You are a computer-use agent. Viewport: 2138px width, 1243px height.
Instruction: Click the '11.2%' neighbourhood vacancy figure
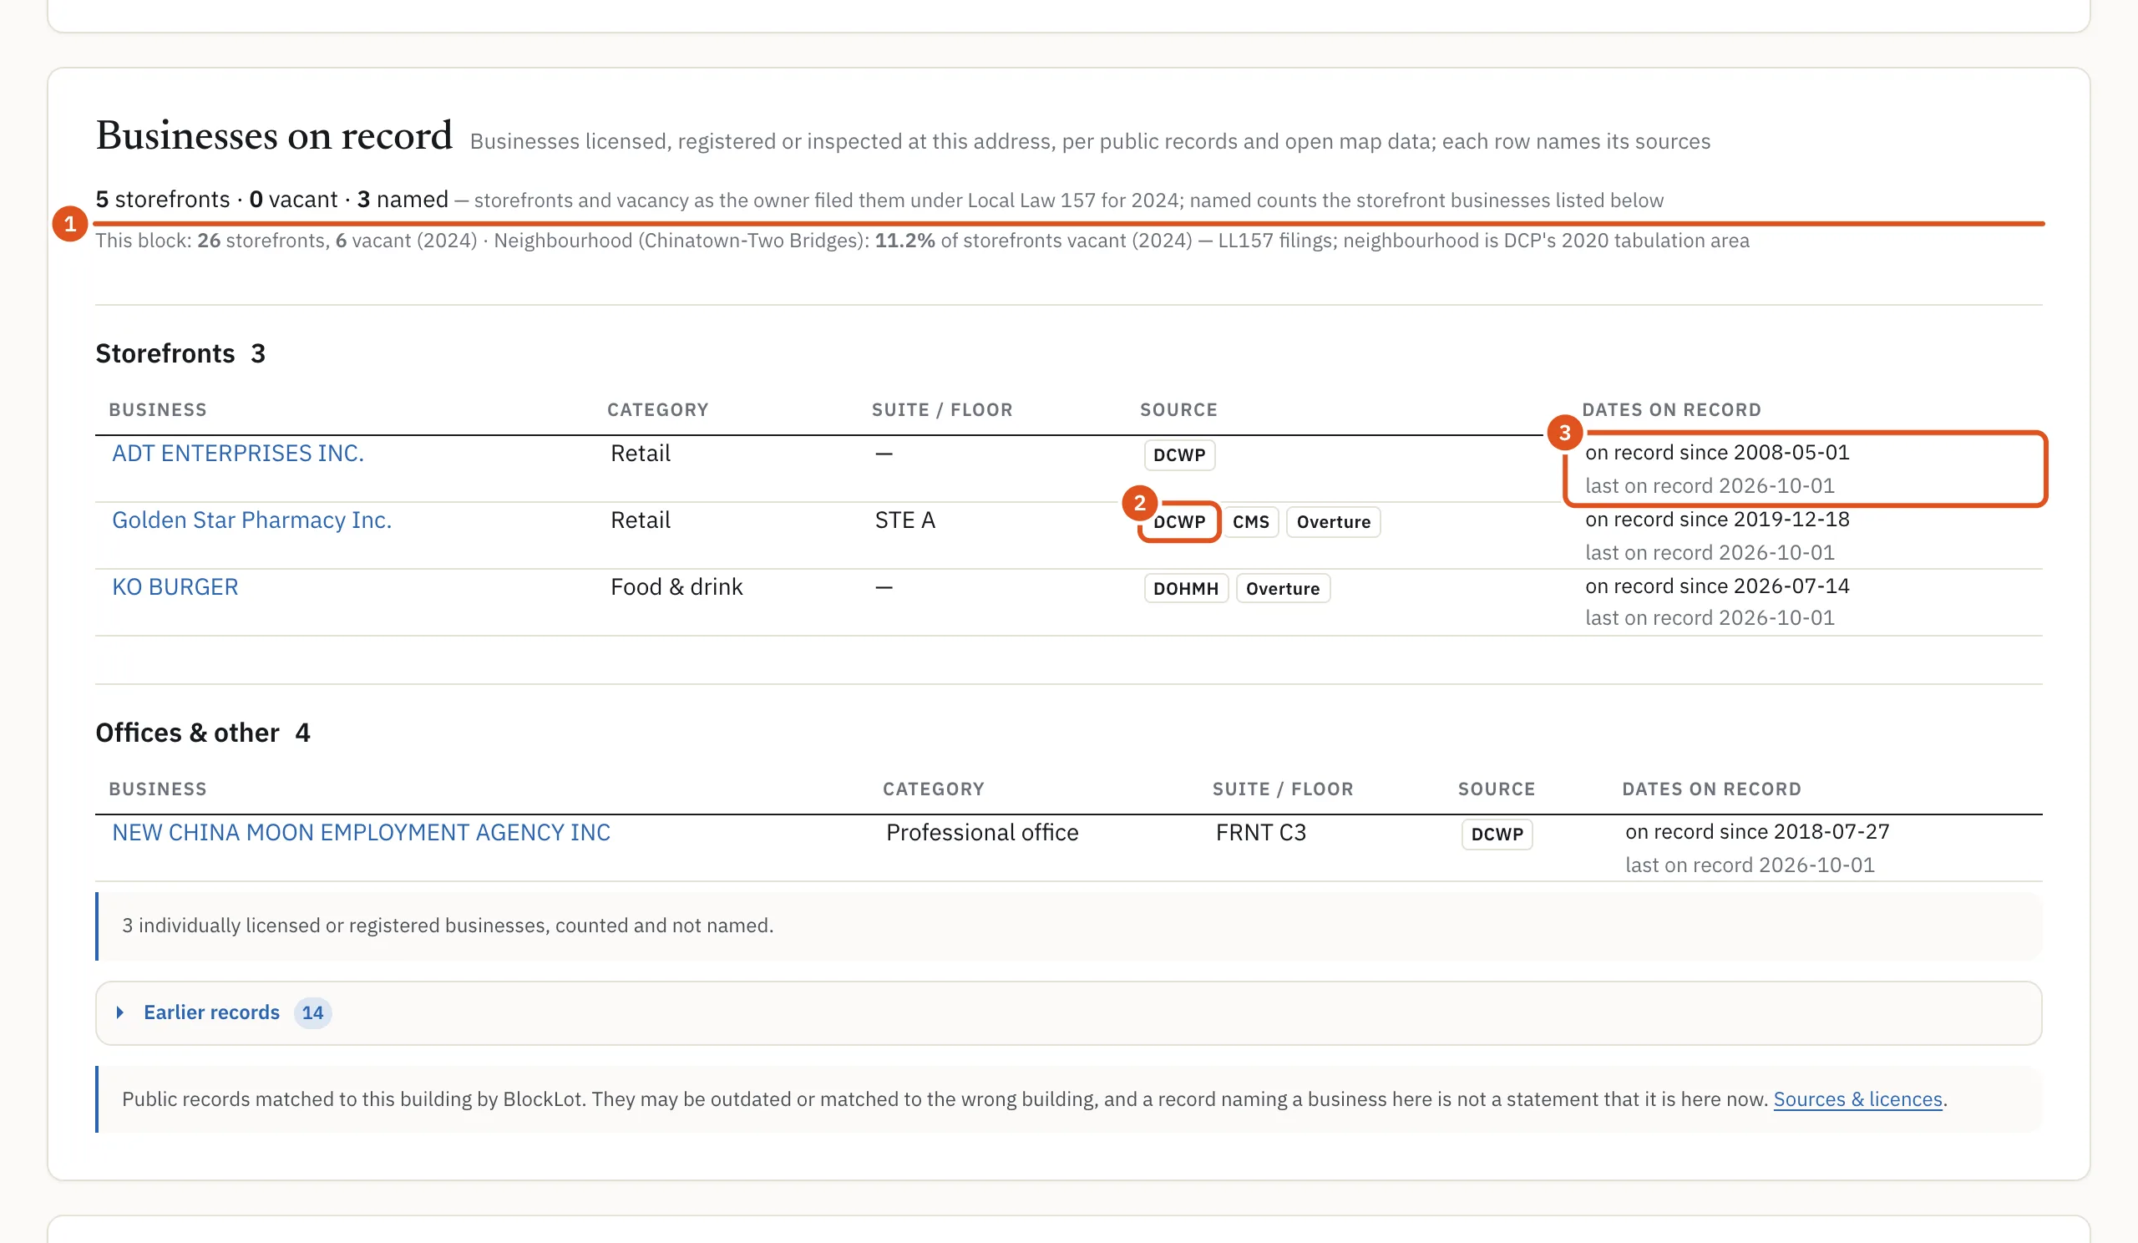tap(904, 241)
